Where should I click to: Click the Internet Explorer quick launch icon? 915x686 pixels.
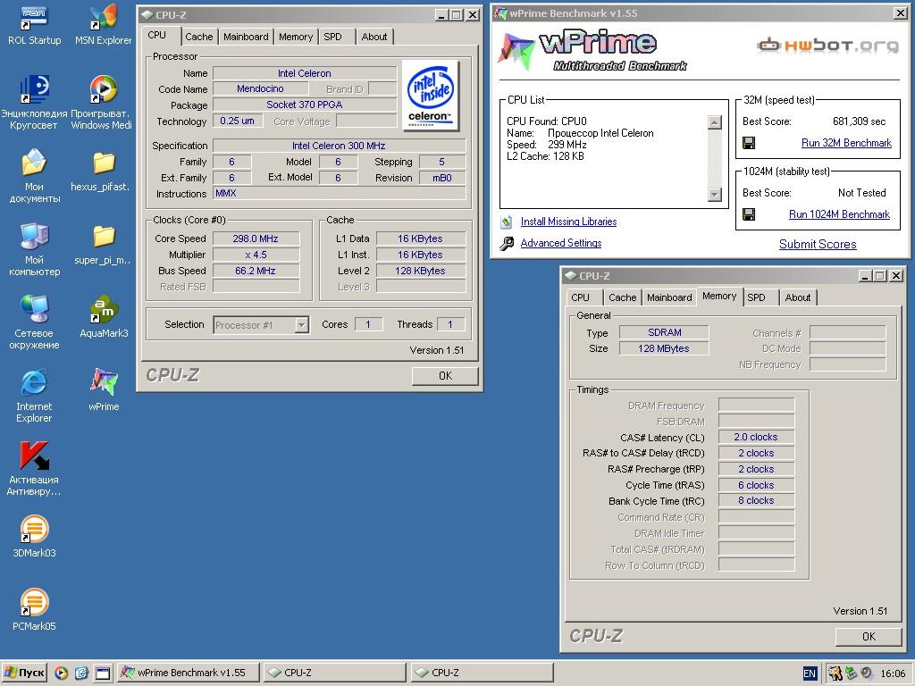click(x=81, y=673)
